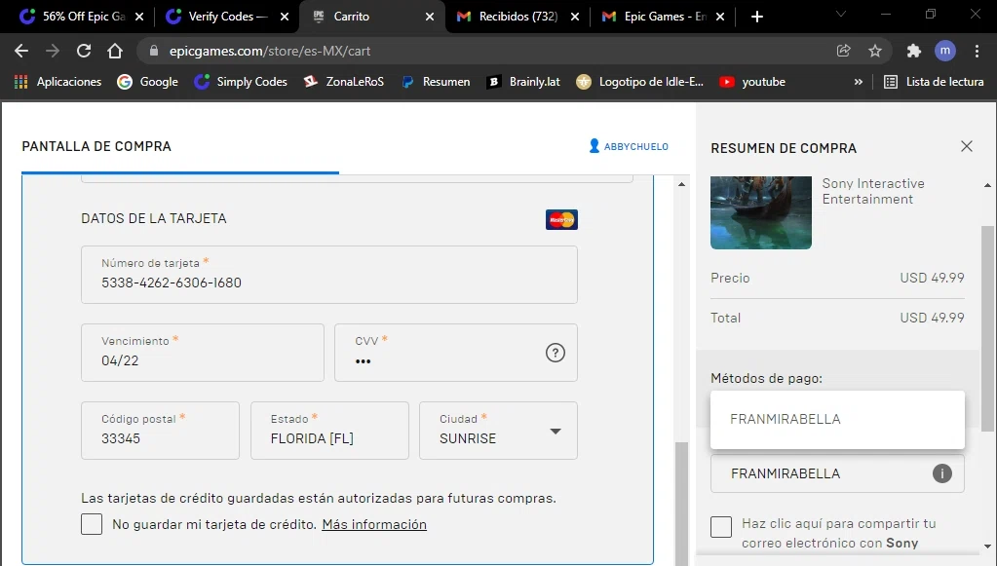Close the 56% Off Epic Ga tab
Viewport: 997px width, 566px height.
point(139,17)
